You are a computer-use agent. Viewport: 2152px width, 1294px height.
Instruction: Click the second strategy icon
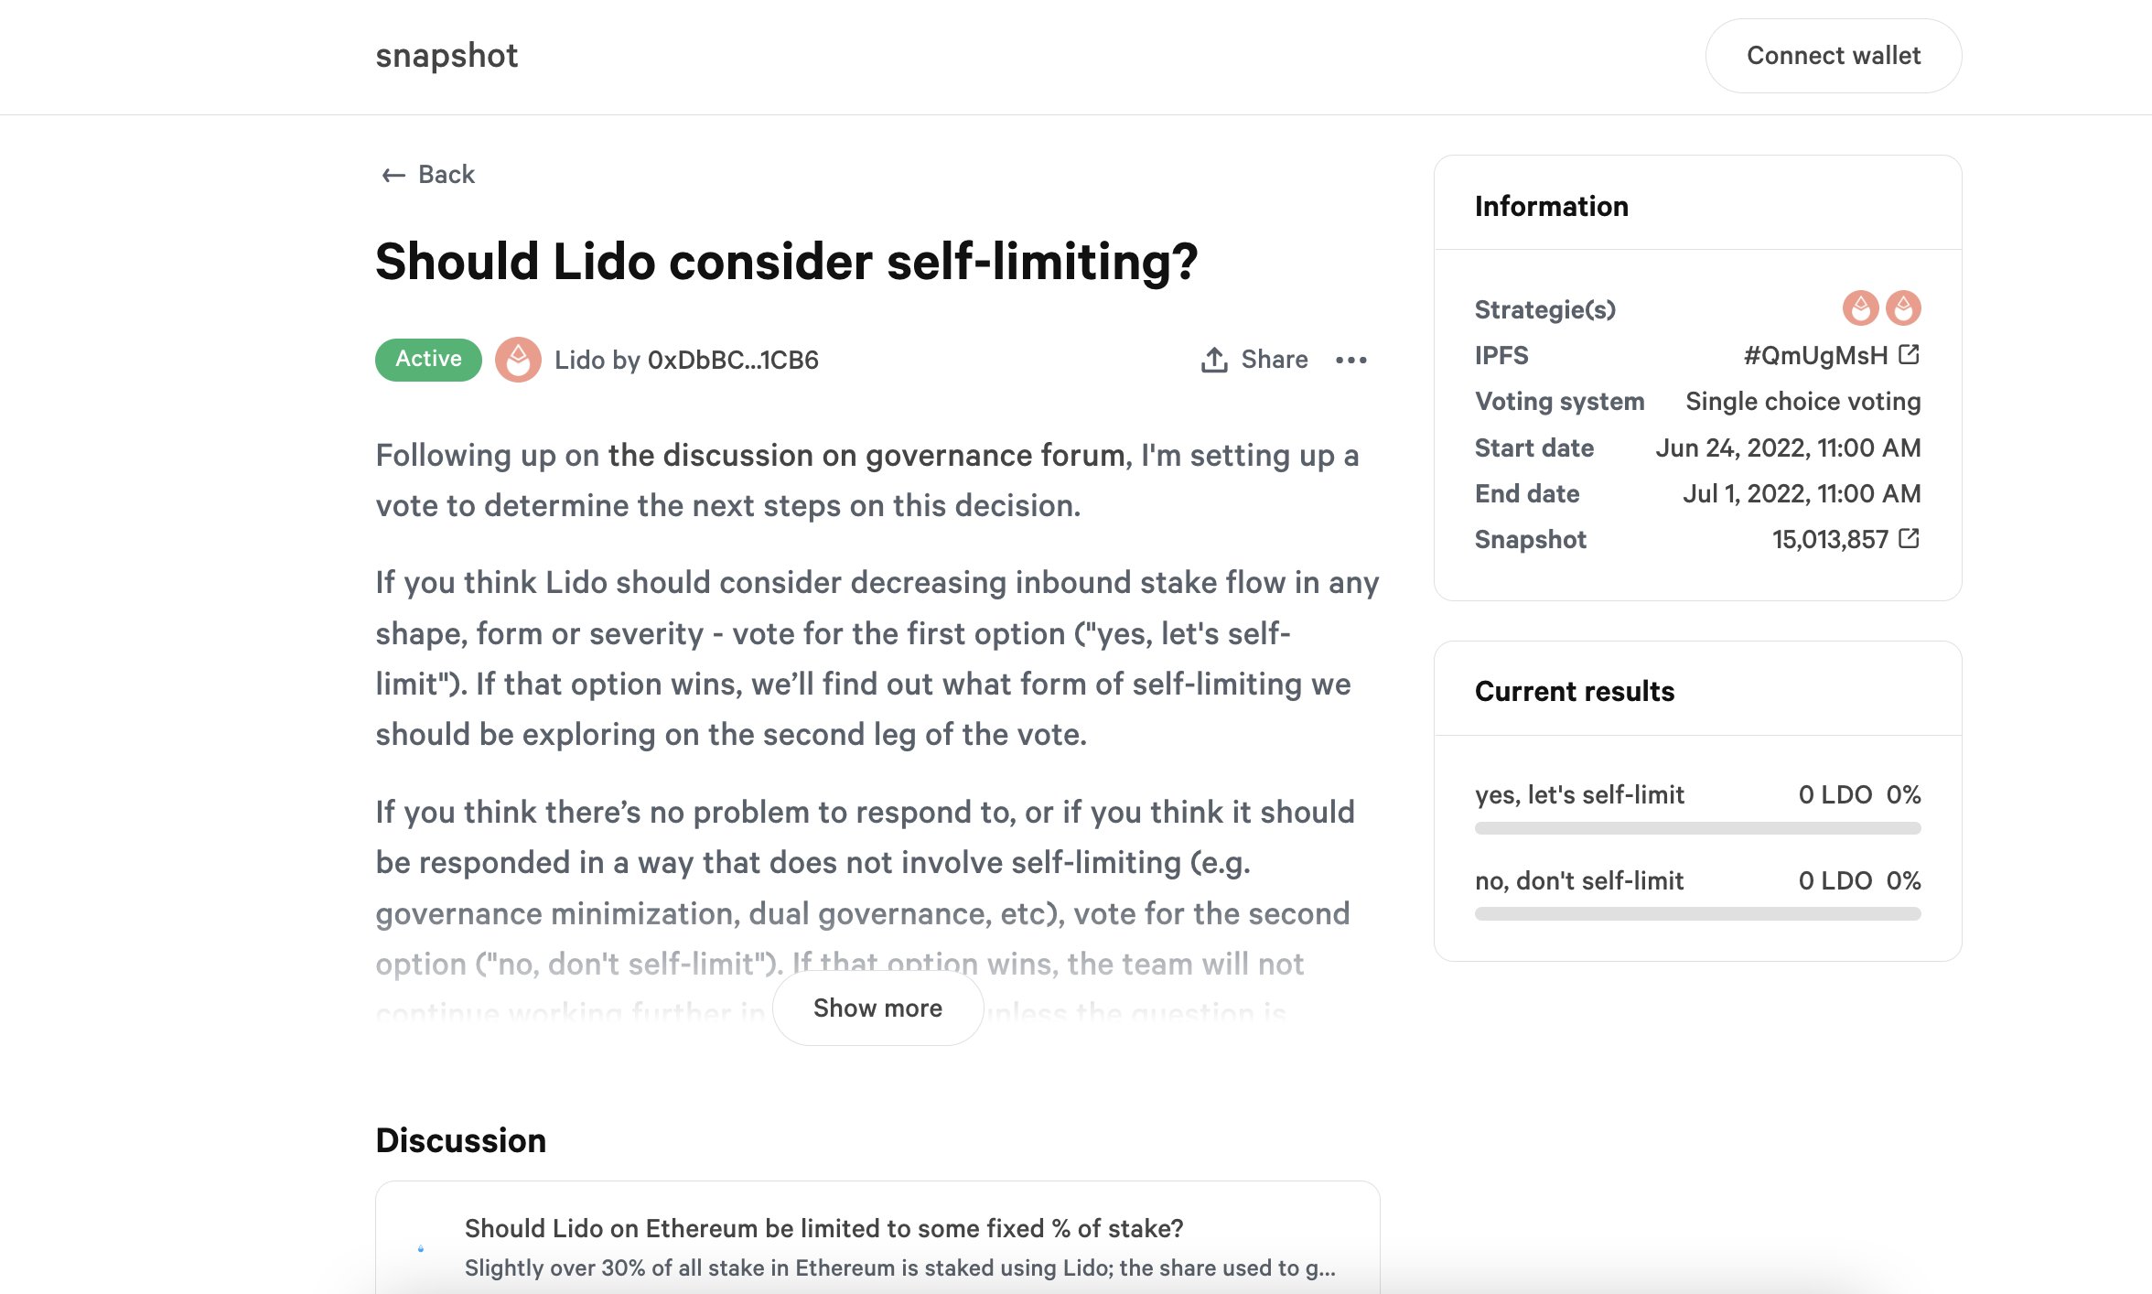pos(1903,308)
